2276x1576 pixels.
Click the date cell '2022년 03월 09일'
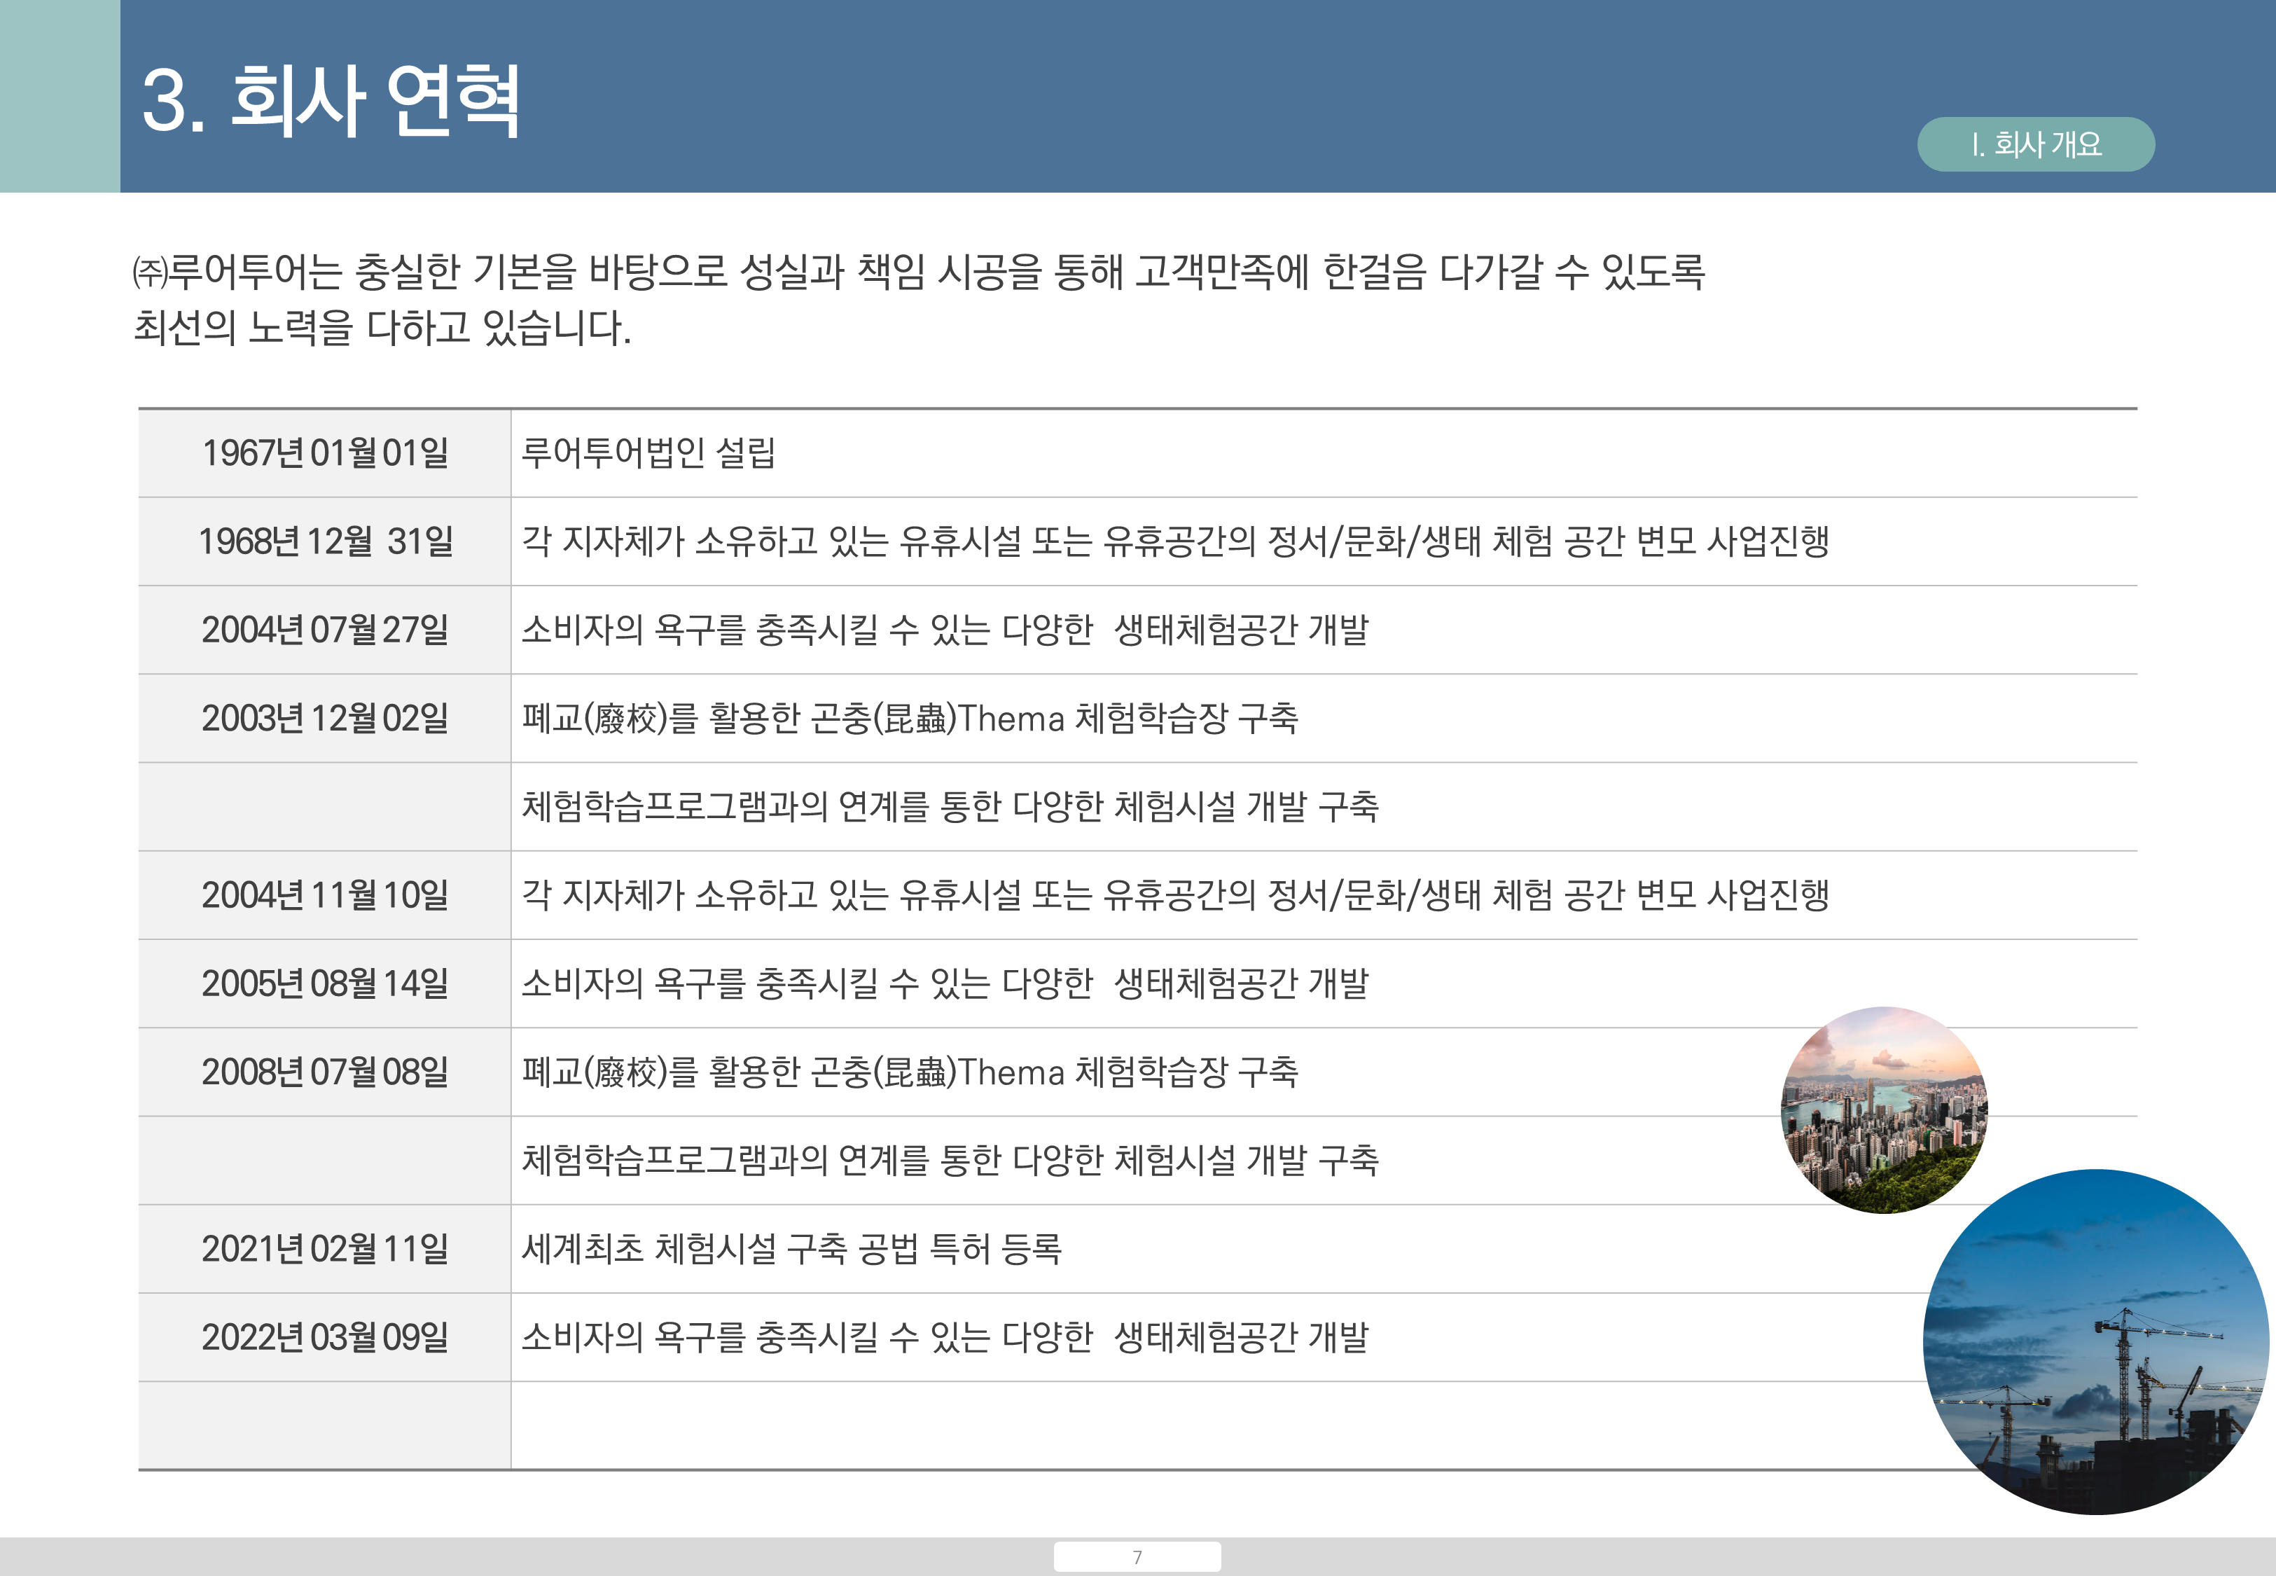click(325, 1337)
